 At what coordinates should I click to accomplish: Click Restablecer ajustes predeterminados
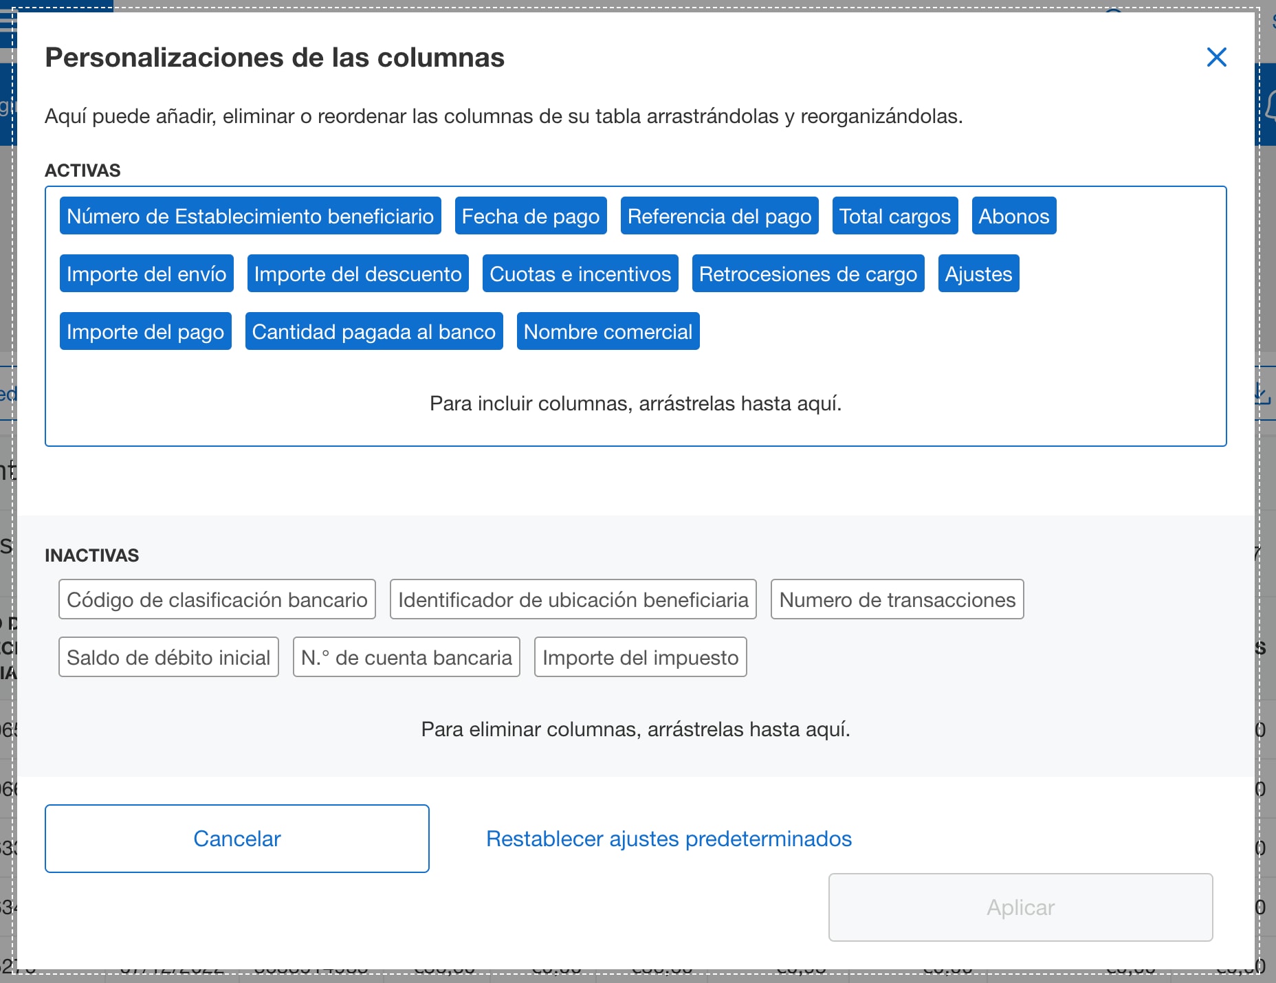point(669,839)
